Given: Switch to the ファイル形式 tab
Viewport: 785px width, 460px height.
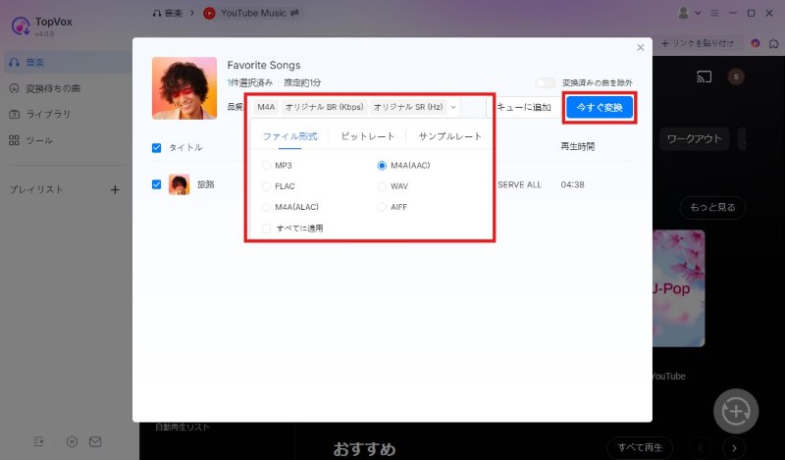Looking at the screenshot, I should tap(289, 136).
